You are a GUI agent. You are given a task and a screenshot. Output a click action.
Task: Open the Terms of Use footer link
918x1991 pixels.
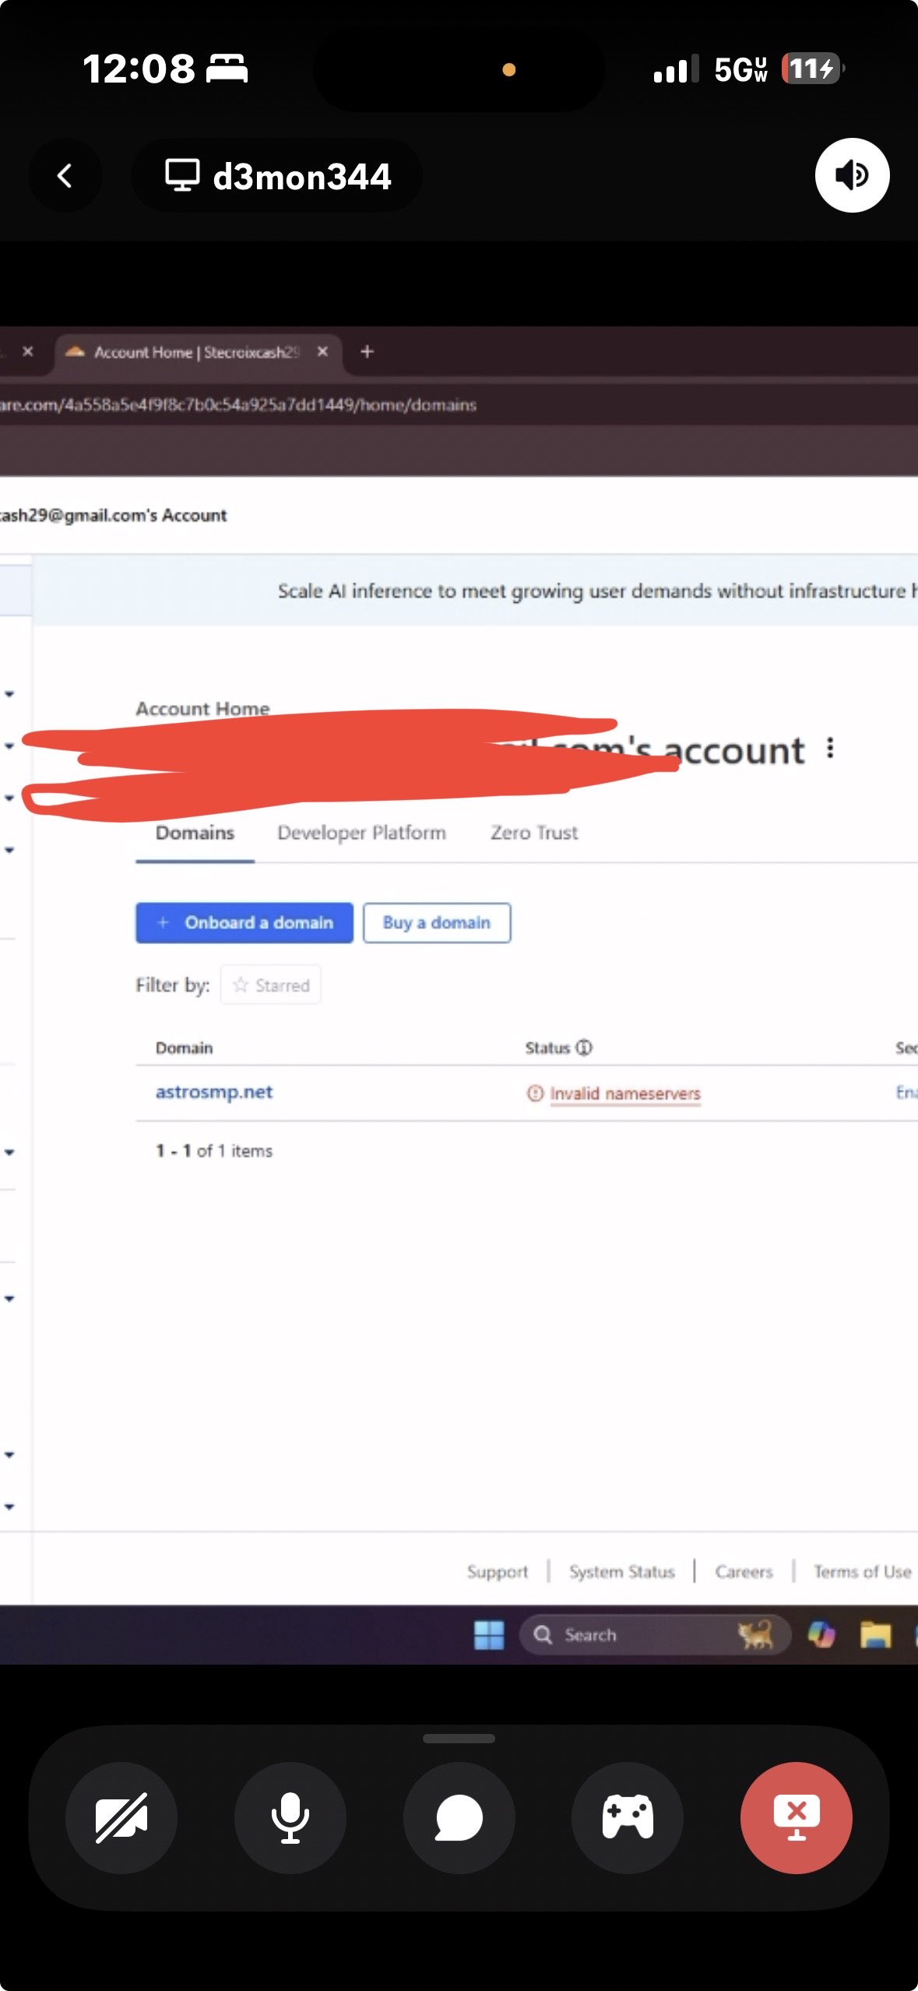pyautogui.click(x=863, y=1571)
